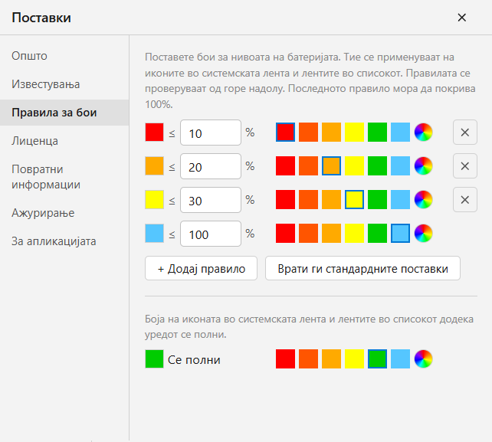The image size is (492, 442).
Task: Pick amber swatch in the 10% rule row
Action: point(331,133)
